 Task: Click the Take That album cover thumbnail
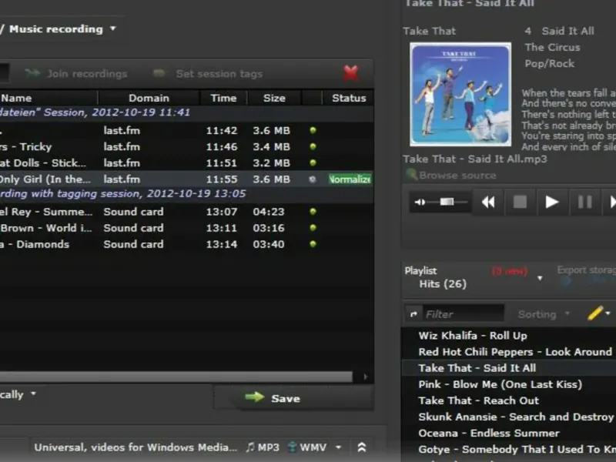click(x=460, y=94)
